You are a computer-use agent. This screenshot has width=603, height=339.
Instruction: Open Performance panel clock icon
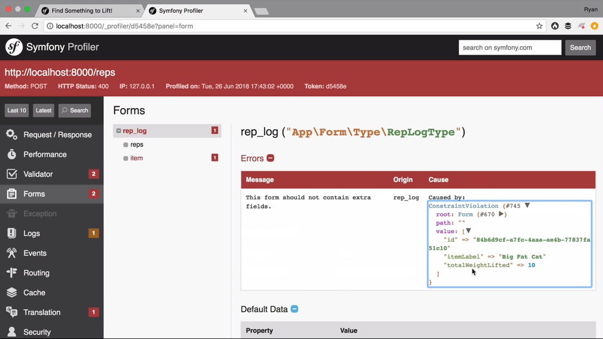pos(11,154)
